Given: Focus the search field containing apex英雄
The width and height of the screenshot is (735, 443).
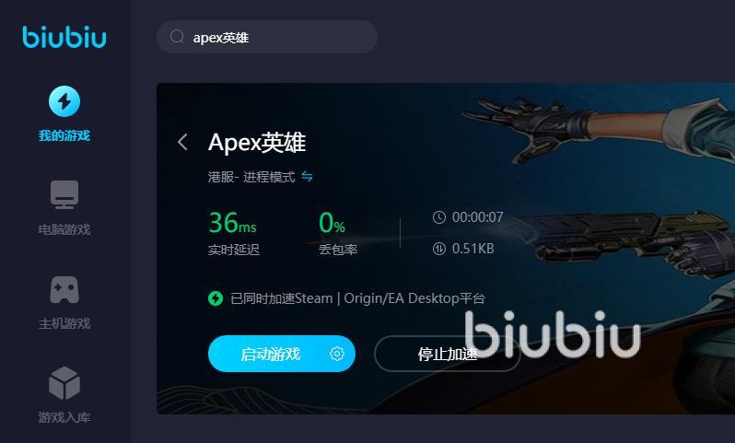Looking at the screenshot, I should [267, 37].
